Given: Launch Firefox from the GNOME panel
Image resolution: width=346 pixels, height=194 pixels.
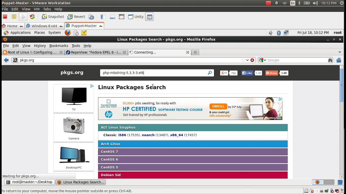Looking at the screenshot, I should pos(68,33).
